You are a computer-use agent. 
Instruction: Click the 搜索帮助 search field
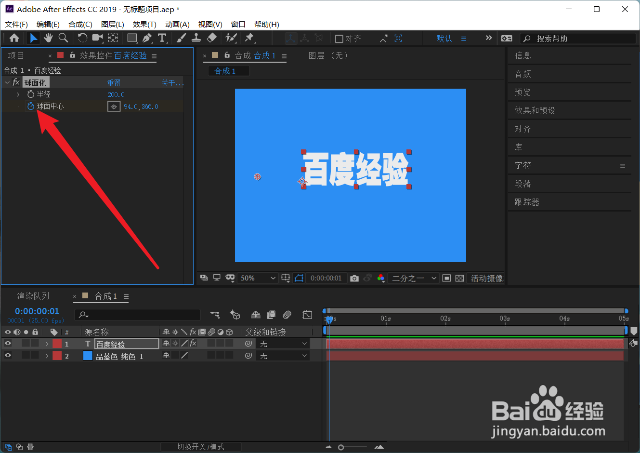tap(578, 39)
